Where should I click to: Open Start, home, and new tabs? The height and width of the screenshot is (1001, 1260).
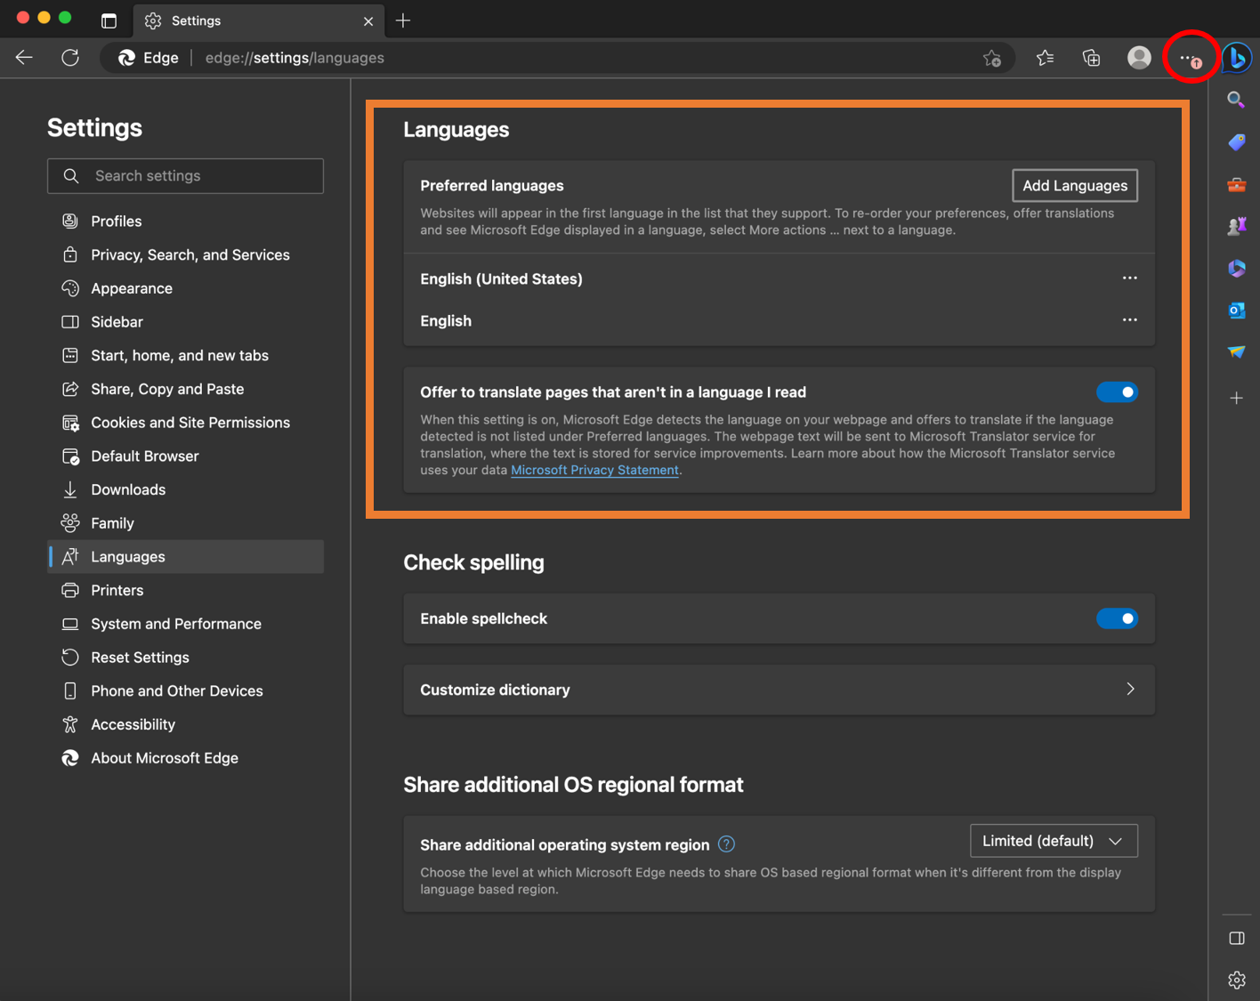tap(185, 356)
